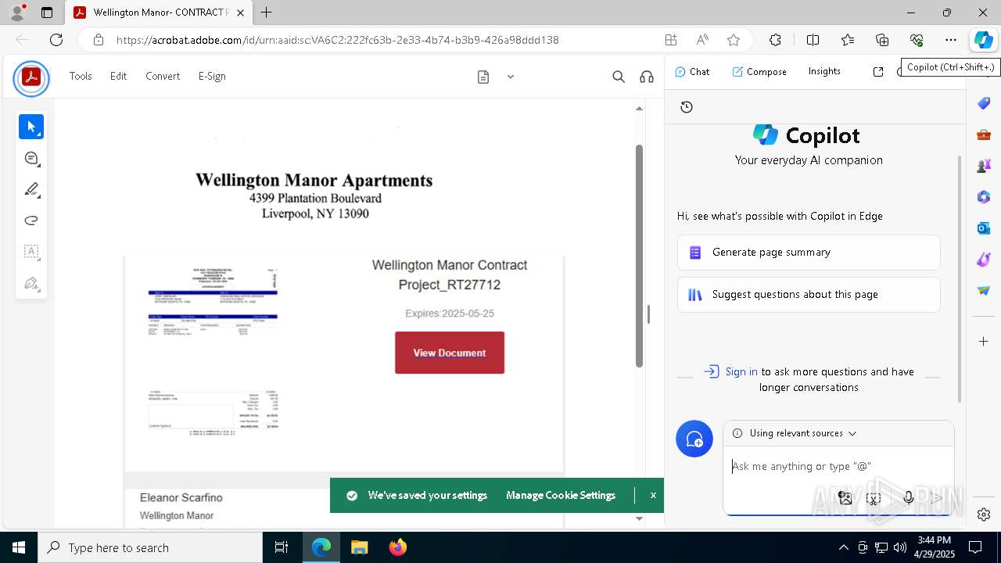Click scroll down arrow in document

point(639,518)
